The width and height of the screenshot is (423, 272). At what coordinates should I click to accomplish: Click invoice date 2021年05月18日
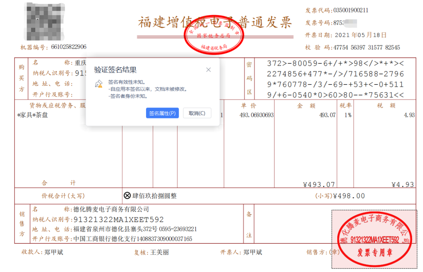point(361,35)
